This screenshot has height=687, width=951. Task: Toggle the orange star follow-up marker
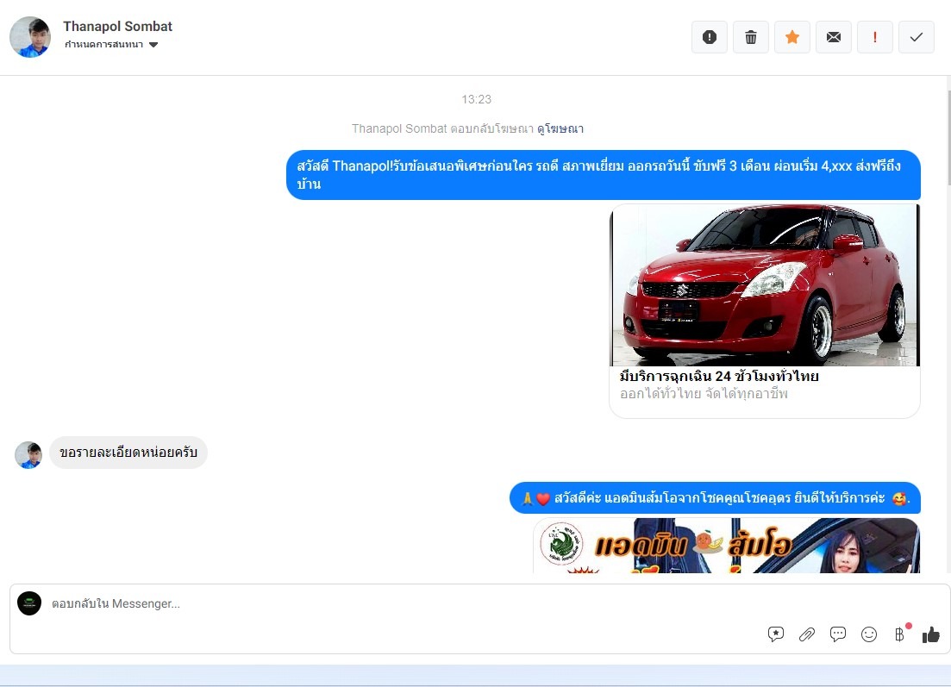click(792, 37)
